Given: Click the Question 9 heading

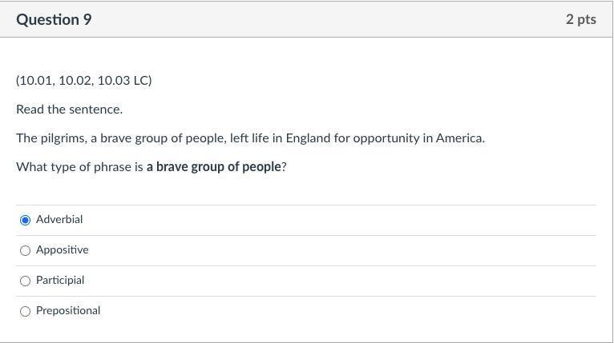Looking at the screenshot, I should [54, 19].
